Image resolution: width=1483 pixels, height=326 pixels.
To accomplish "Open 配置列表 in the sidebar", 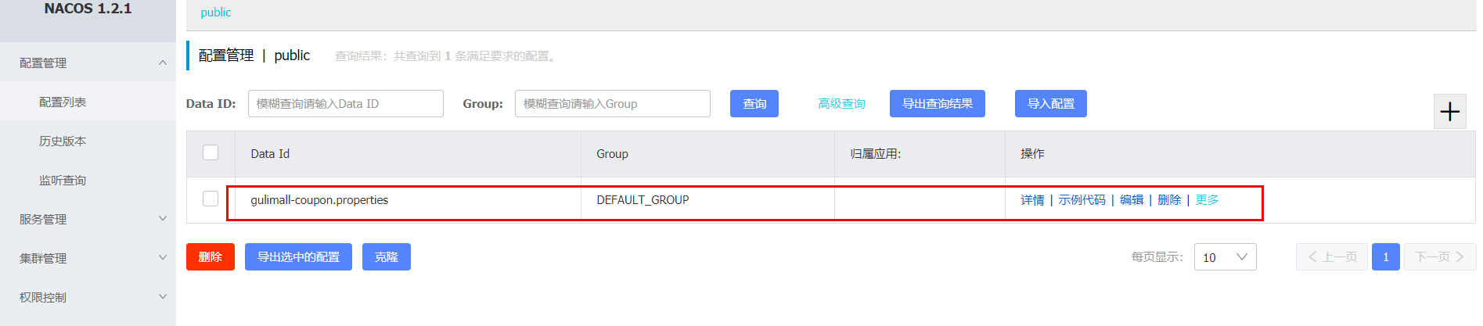I will tap(63, 102).
